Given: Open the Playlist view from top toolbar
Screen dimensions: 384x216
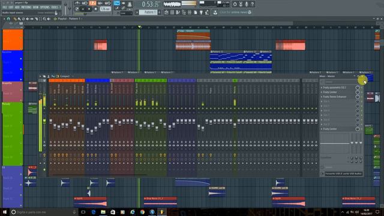Looking at the screenshot, I should pos(166,12).
